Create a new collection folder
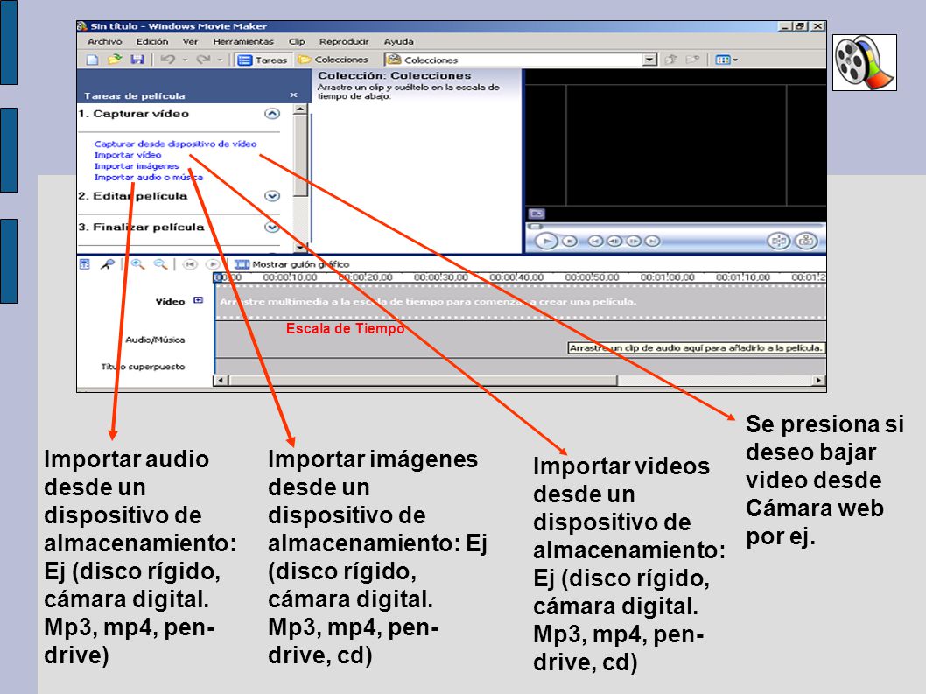Viewport: 926px width, 694px height. 692,59
